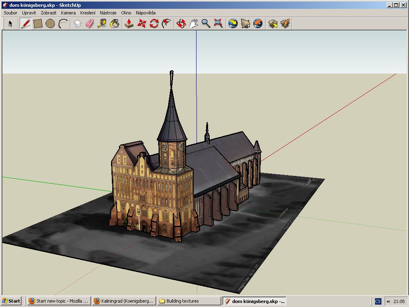
Task: Activate the pink Eraser tool
Action: (90, 24)
